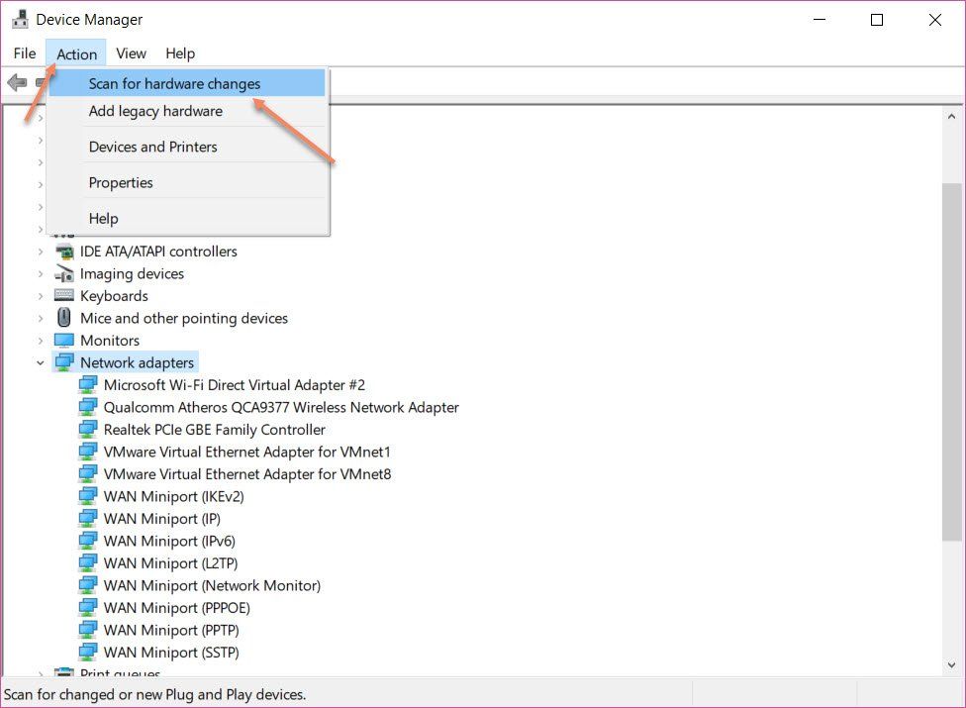This screenshot has height=708, width=966.
Task: Select Qualcomm Atheros QCA9377 Wireless Network Adapter
Action: 281,407
